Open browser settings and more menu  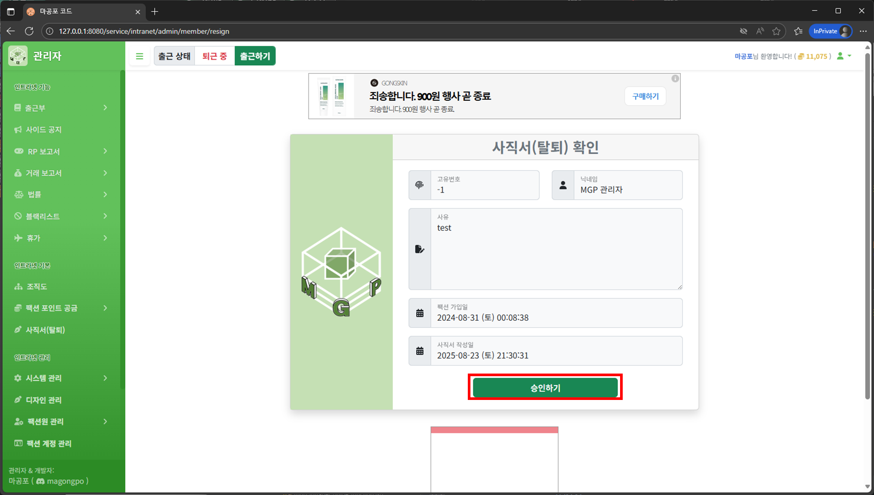coord(863,31)
